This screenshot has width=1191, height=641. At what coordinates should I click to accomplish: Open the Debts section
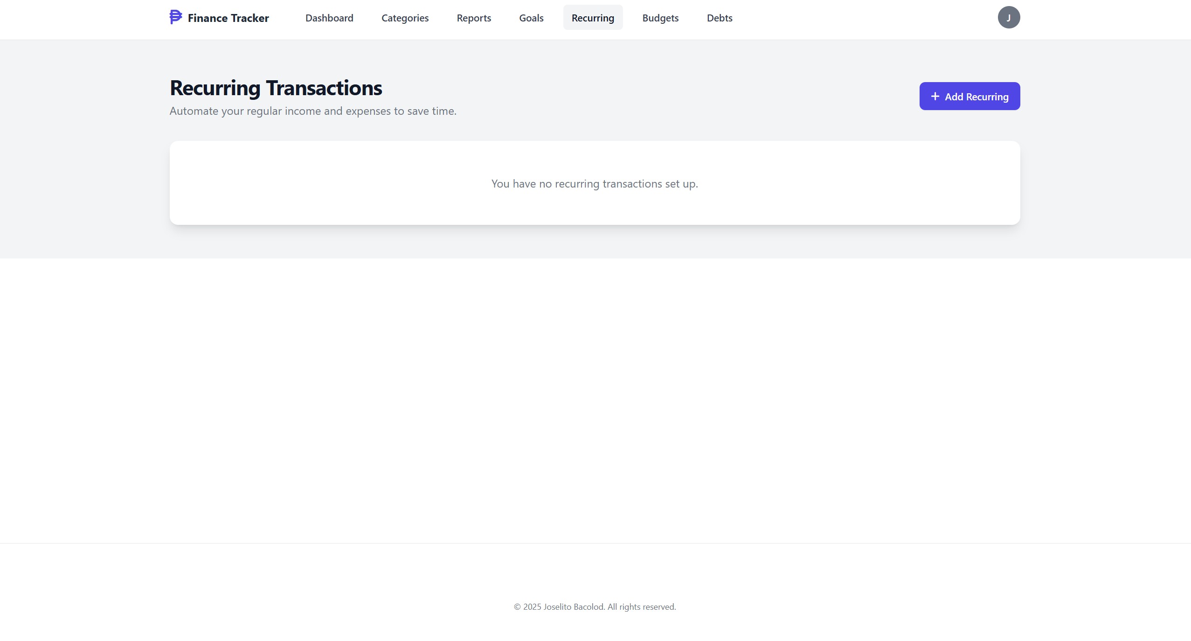coord(719,18)
